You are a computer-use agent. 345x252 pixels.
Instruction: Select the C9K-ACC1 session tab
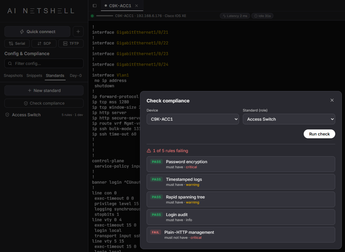point(120,6)
